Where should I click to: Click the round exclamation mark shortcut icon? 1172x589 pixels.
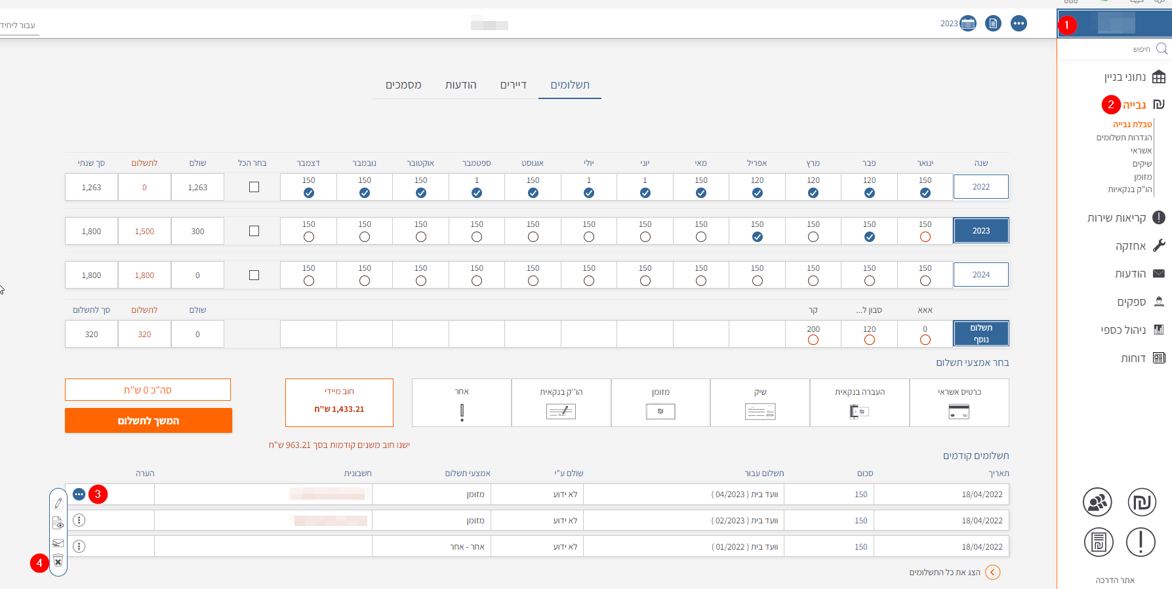(1141, 542)
